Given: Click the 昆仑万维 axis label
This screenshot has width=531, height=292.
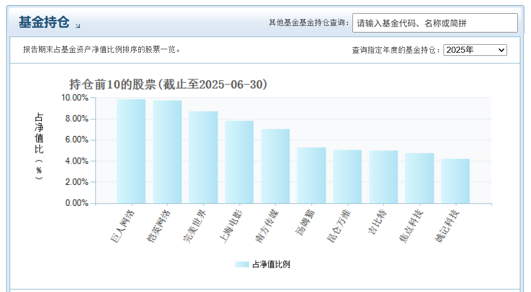Looking at the screenshot, I should [x=338, y=226].
